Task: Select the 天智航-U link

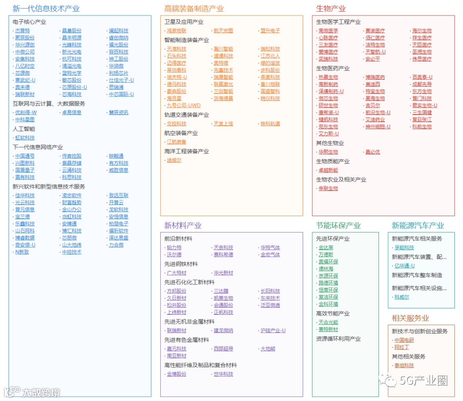Action: (x=376, y=52)
